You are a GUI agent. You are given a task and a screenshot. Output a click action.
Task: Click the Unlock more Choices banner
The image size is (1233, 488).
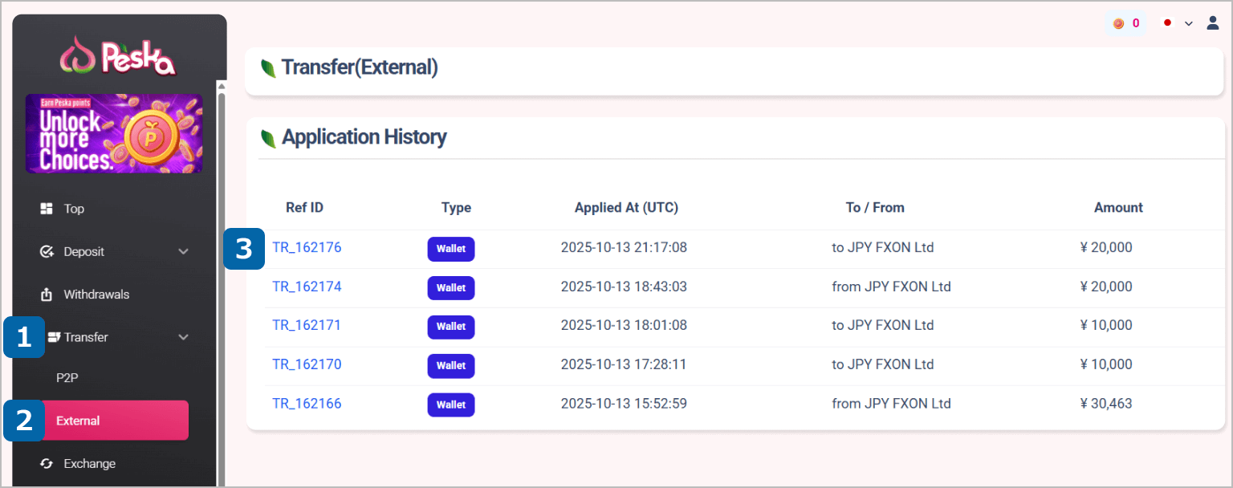(x=114, y=133)
